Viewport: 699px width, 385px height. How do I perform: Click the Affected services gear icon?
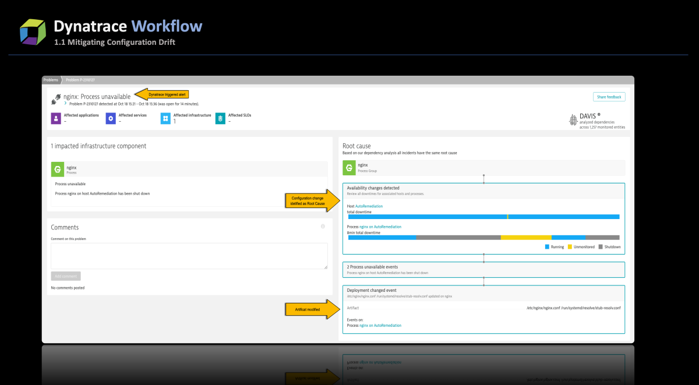[110, 118]
